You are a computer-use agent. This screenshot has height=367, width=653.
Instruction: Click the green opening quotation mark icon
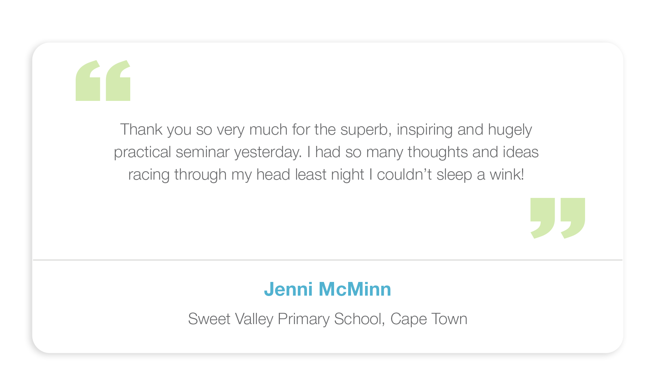click(103, 81)
